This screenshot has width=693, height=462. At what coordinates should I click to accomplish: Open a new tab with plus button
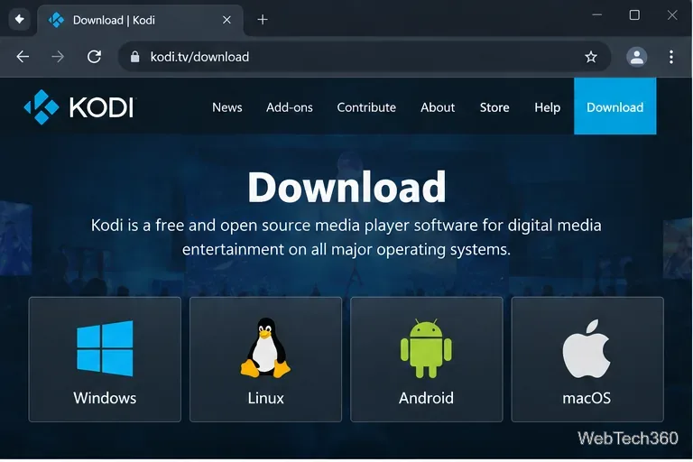(263, 20)
